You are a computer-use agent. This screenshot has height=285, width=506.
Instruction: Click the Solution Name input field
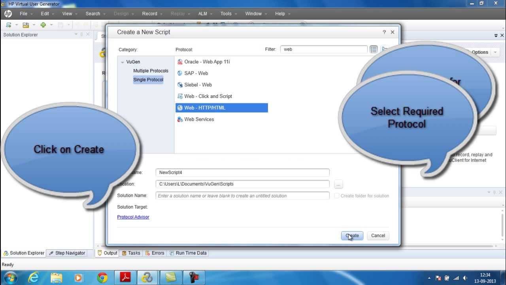[x=242, y=196]
